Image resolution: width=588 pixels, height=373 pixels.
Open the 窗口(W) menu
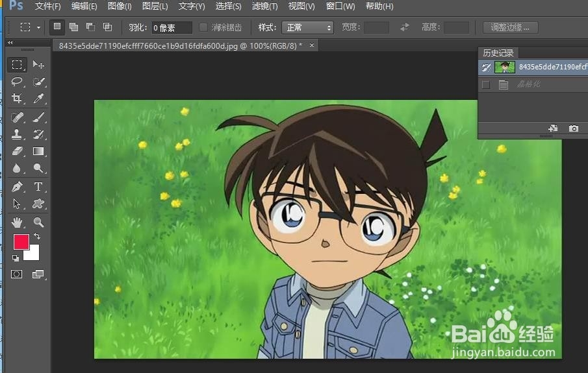pyautogui.click(x=340, y=6)
